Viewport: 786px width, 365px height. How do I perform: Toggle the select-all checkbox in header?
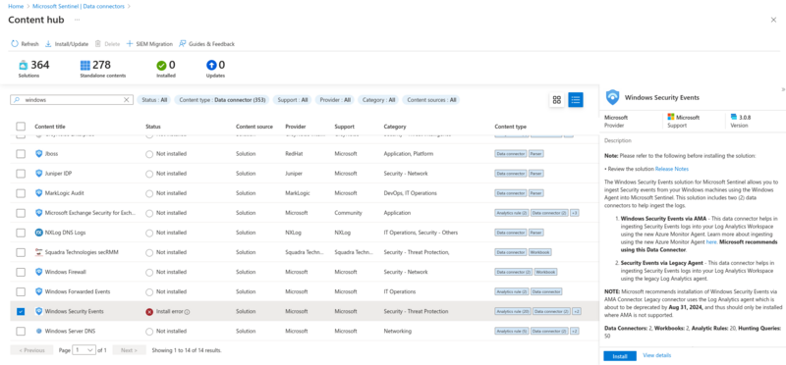(21, 127)
